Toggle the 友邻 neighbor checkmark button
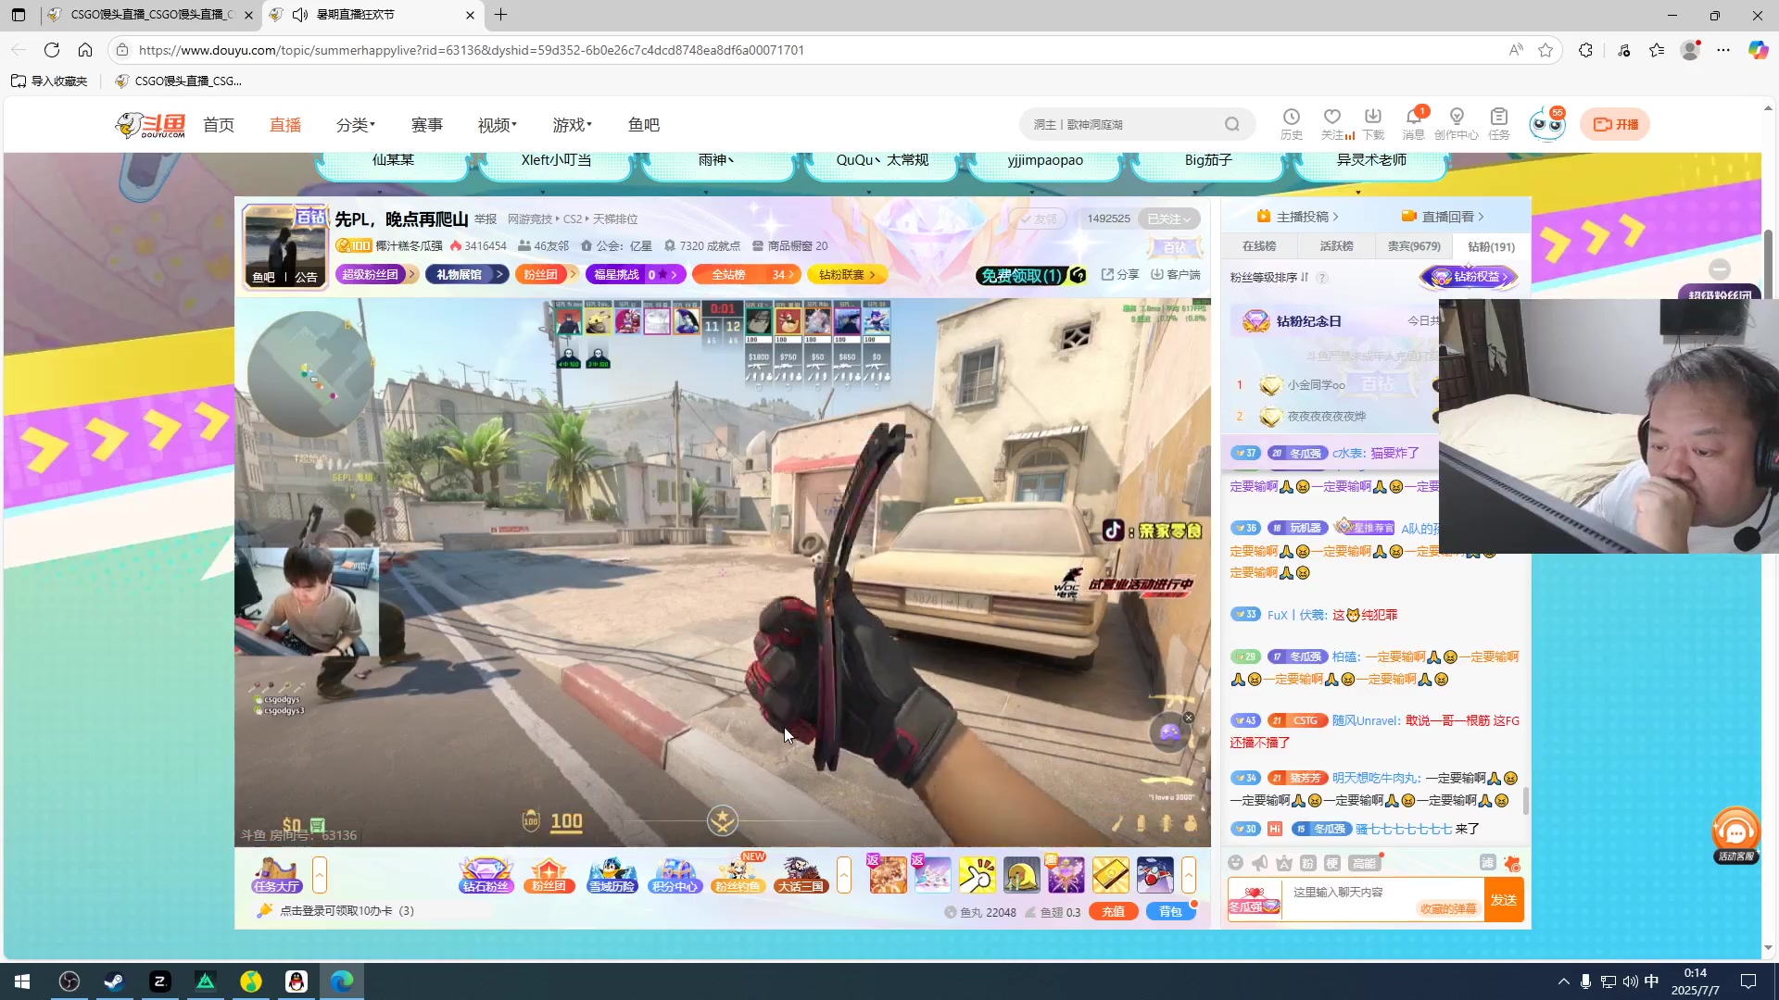Viewport: 1779px width, 1000px height. click(x=1038, y=219)
